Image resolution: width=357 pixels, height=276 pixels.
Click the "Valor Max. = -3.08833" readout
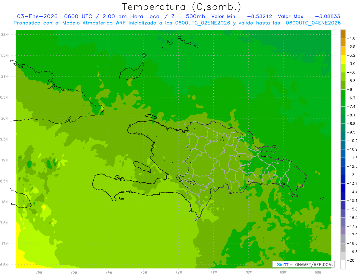coord(309,16)
